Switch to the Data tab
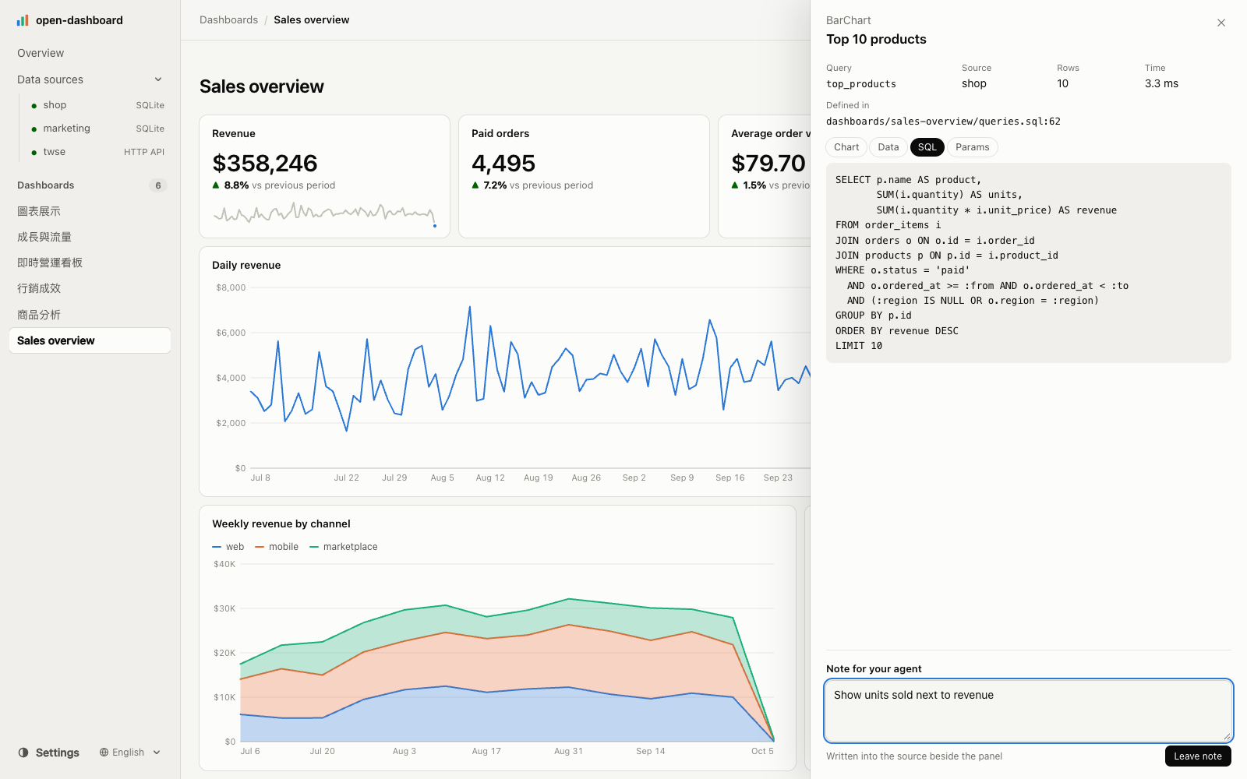This screenshot has width=1247, height=779. click(888, 147)
